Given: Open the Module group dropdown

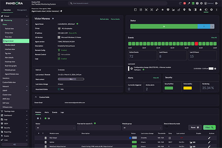Looking at the screenshot, I should (142, 128).
